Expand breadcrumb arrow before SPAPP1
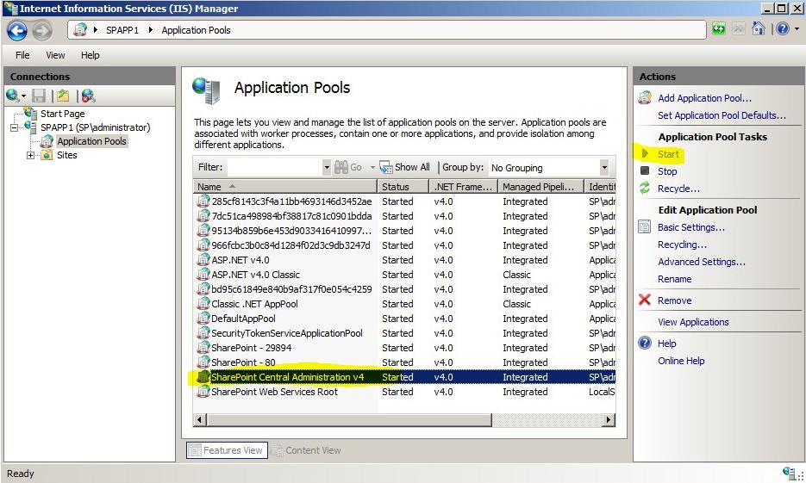Viewport: 806px width, 483px height. 95,30
